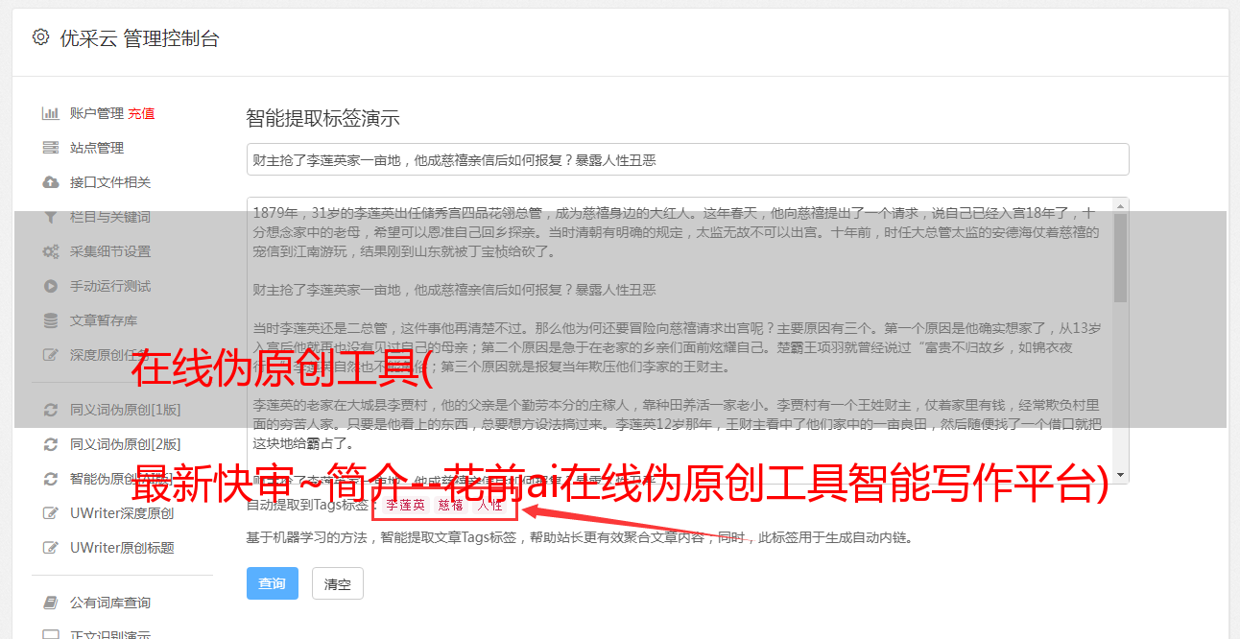This screenshot has height=639, width=1240.
Task: Open 接口文件相关 menu item
Action: pyautogui.click(x=110, y=182)
